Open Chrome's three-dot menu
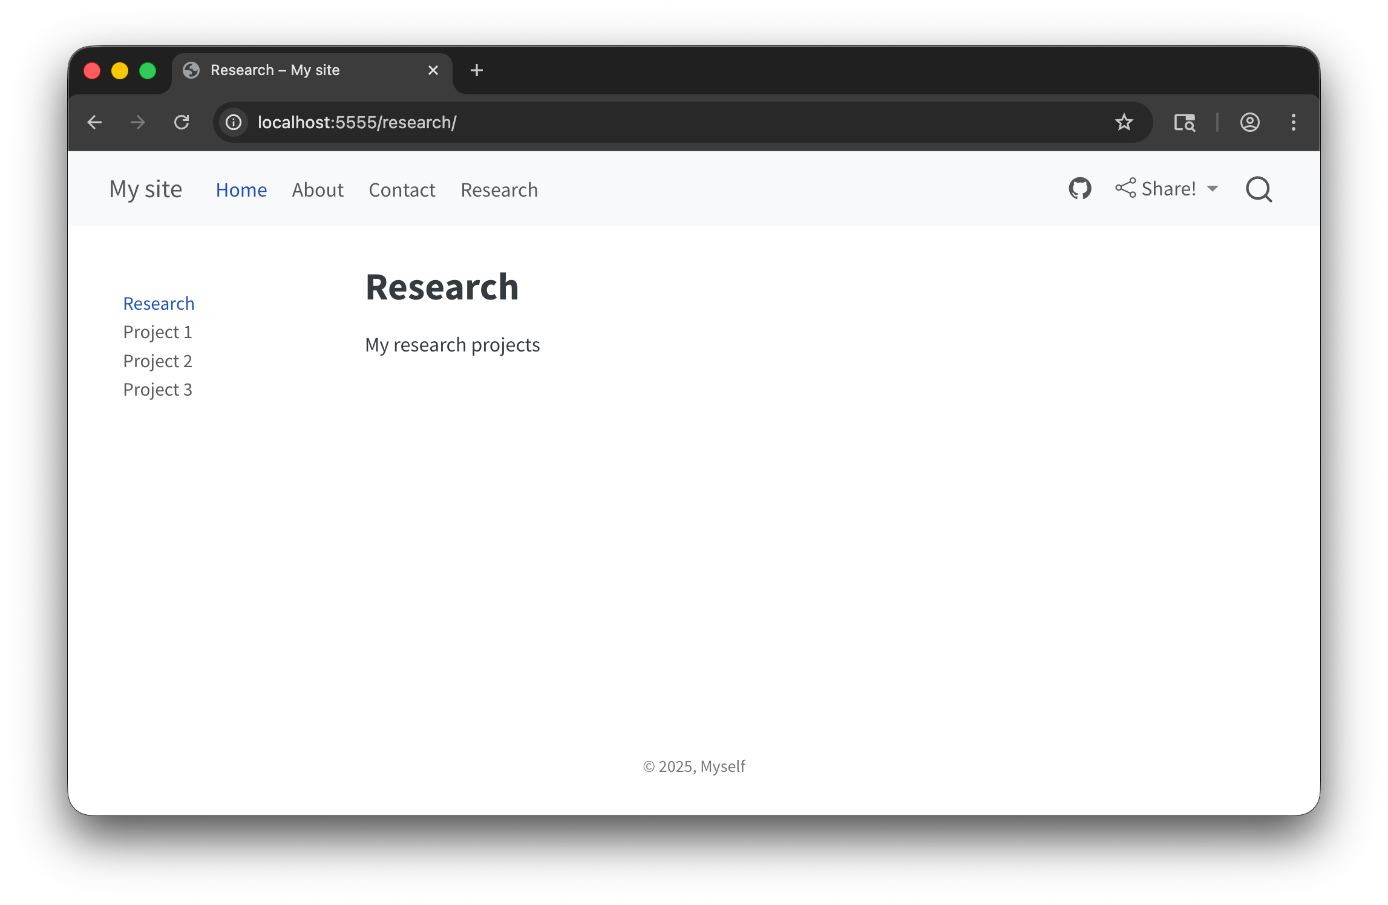Screen dimensions: 1388x905 [1293, 123]
